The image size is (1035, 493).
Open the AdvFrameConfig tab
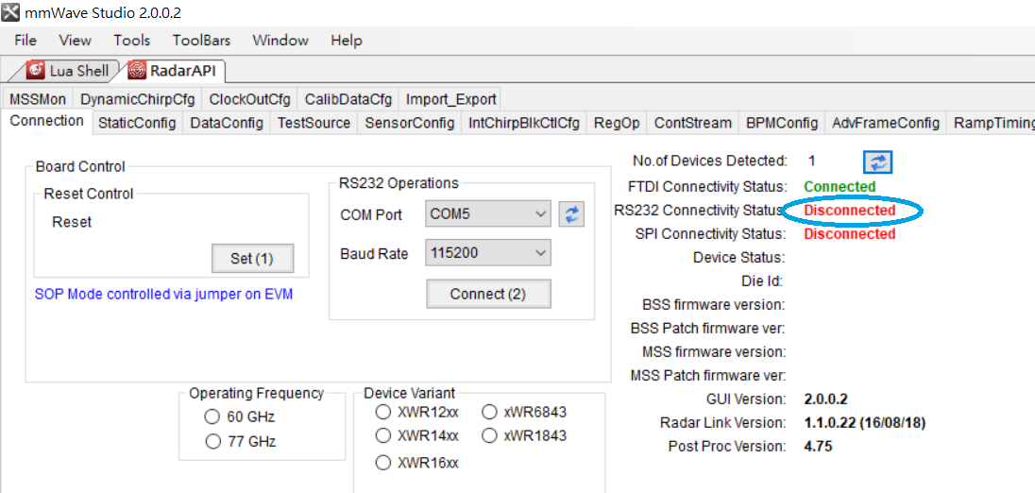(885, 123)
